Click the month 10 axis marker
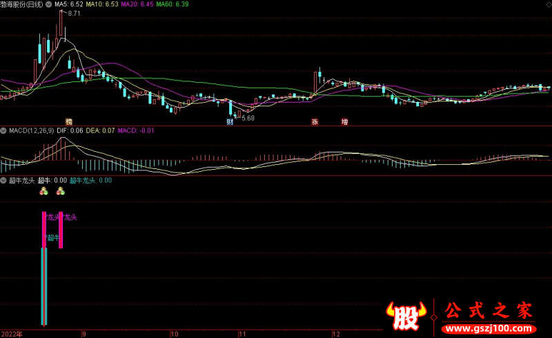Image resolution: width=552 pixels, height=338 pixels. [175, 334]
